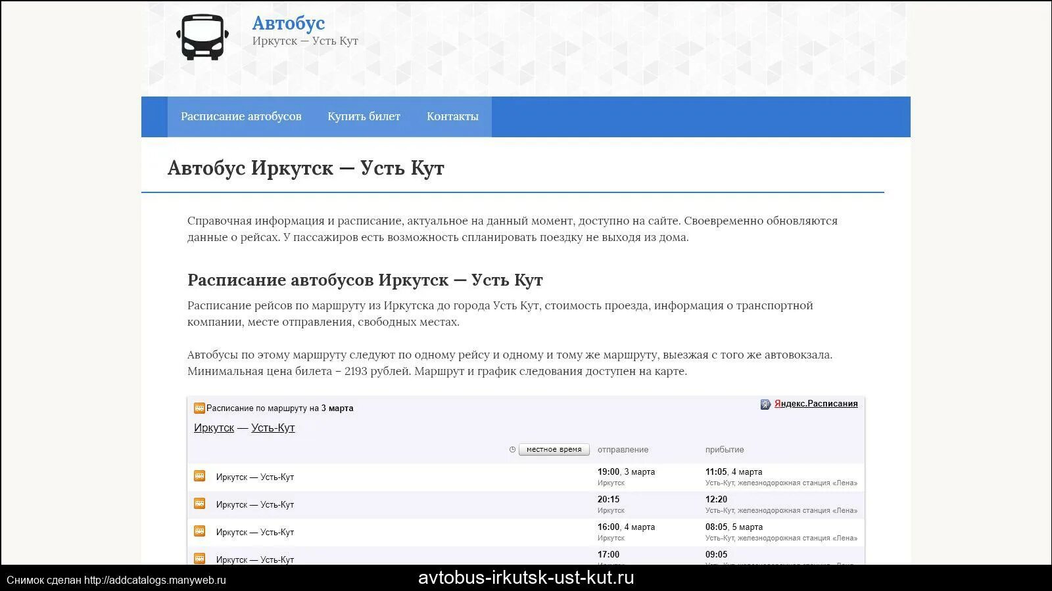Open Купить билет menu item

point(364,116)
